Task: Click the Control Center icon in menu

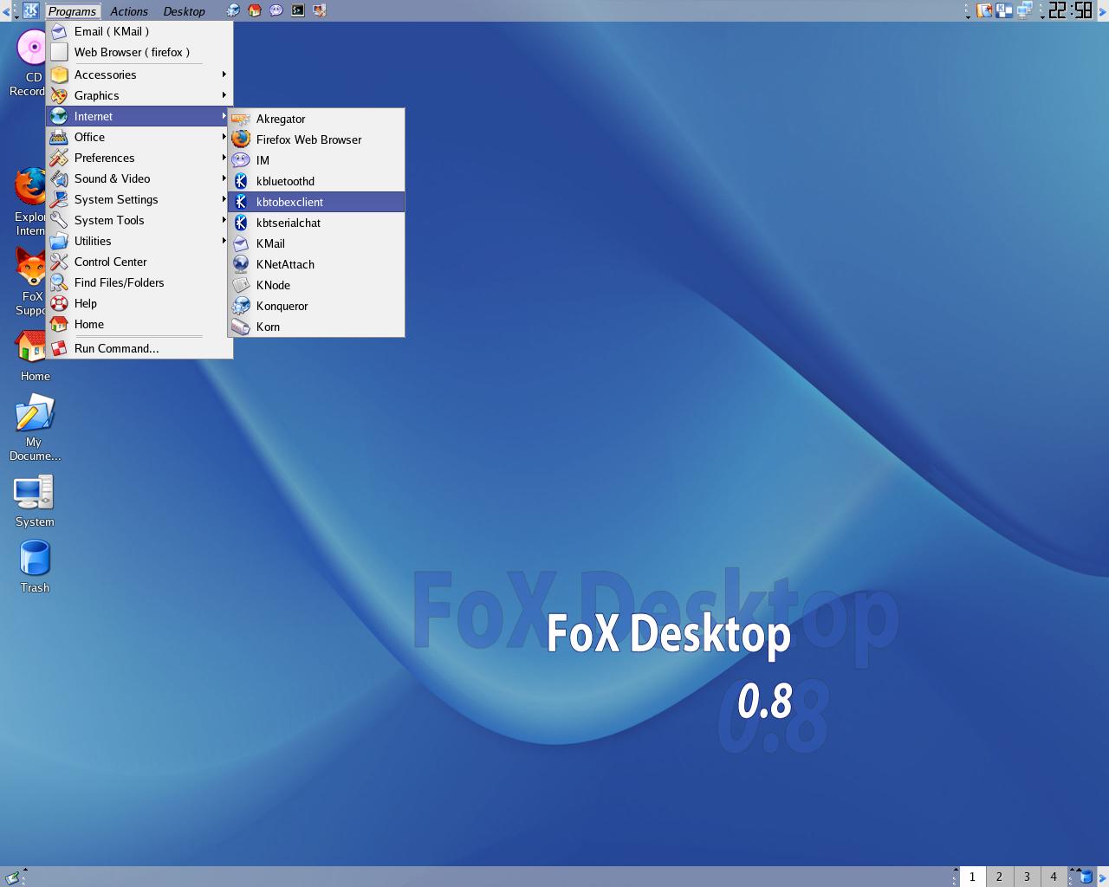Action: (59, 262)
